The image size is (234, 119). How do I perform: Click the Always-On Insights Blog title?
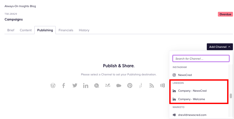(x=20, y=6)
